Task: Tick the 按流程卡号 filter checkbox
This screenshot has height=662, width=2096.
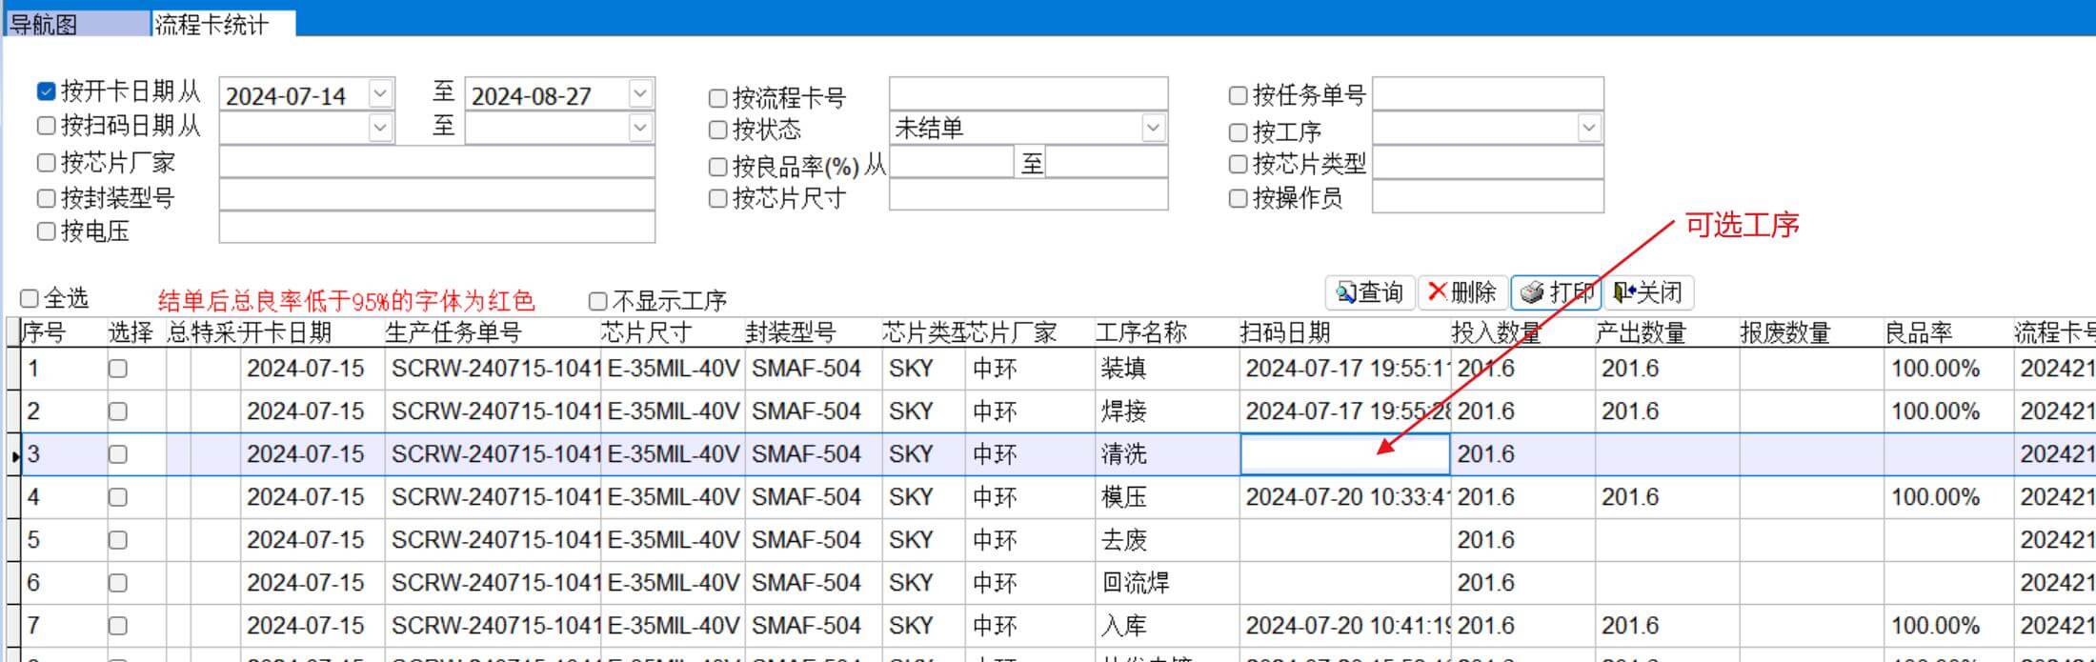Action: click(718, 98)
